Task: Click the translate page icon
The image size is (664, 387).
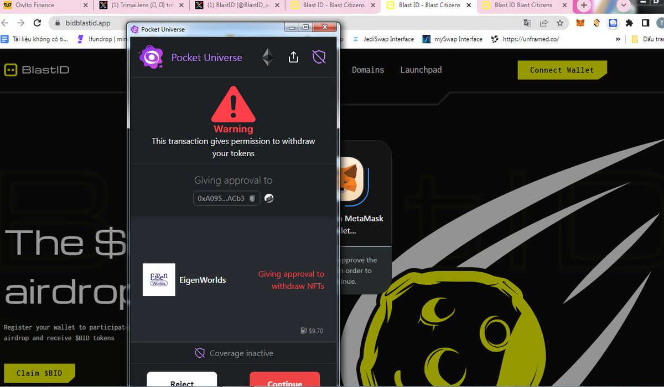Action: [x=527, y=23]
